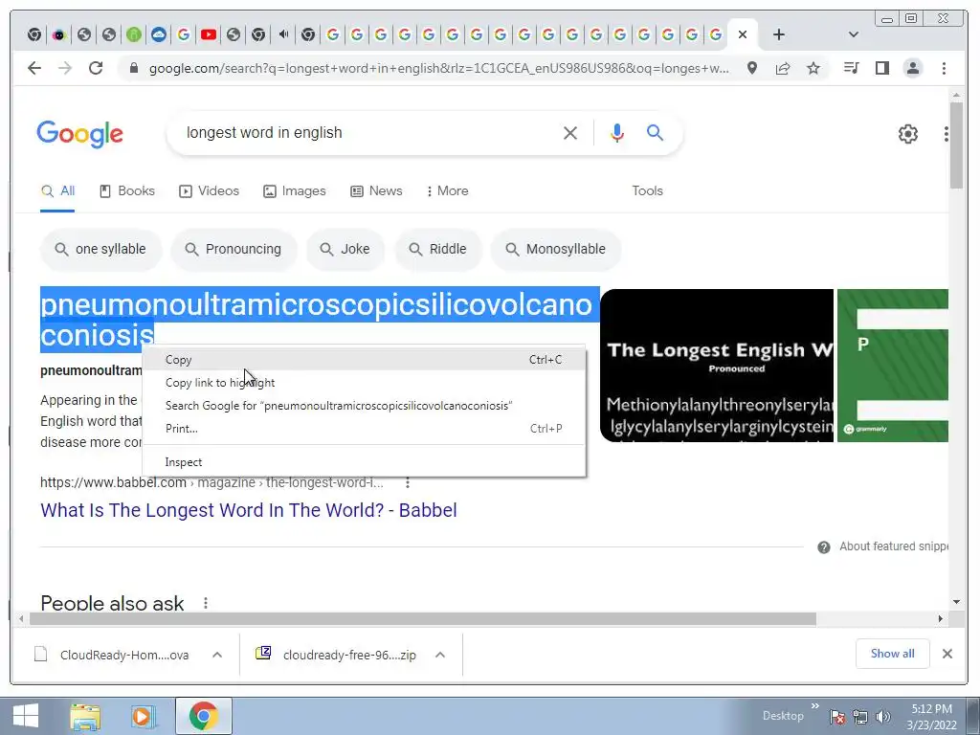Show all downloads
Screen dimensions: 980x735
point(893,654)
